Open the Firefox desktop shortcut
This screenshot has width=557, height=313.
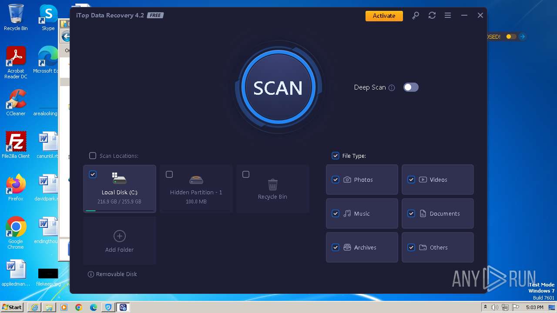[16, 188]
